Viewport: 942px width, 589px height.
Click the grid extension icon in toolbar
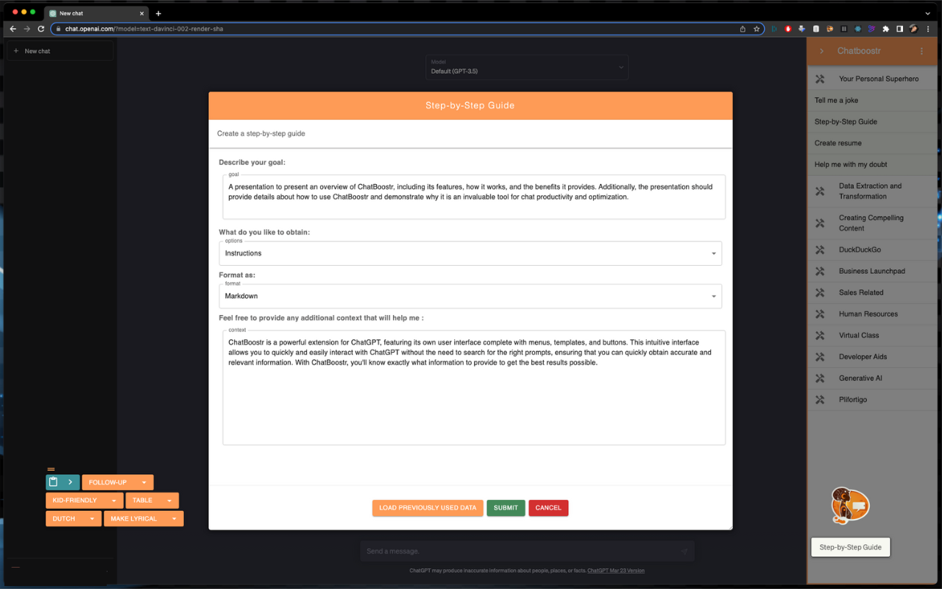pos(844,29)
